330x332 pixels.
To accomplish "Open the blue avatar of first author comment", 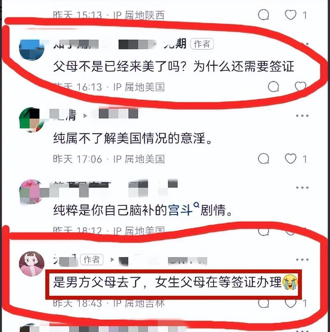I will click(32, 50).
